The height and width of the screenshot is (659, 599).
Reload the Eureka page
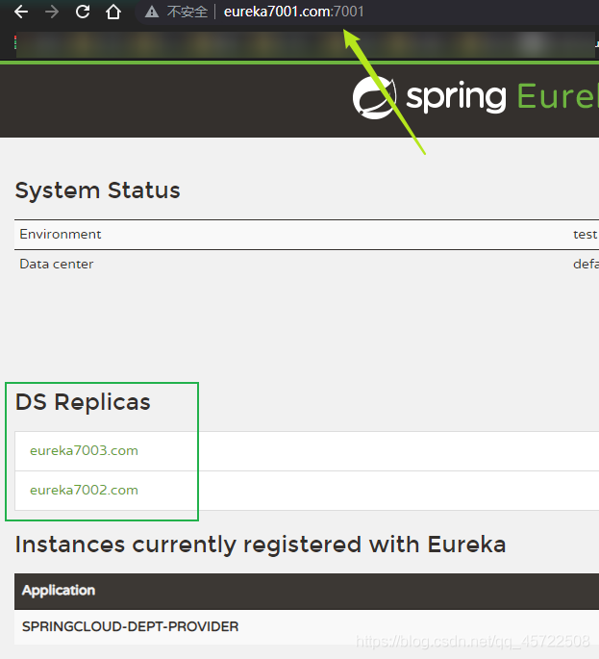(x=83, y=12)
